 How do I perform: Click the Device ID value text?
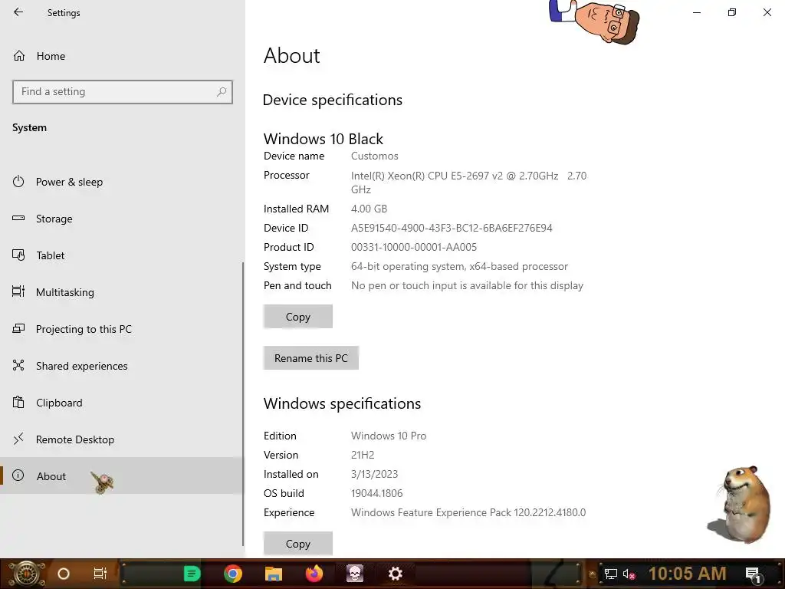point(452,228)
